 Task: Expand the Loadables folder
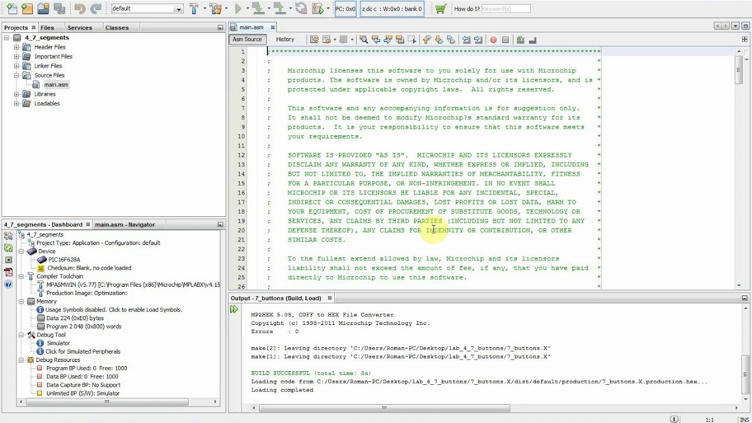[x=17, y=103]
